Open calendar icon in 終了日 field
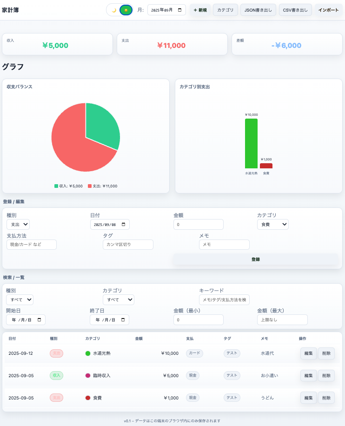The image size is (345, 426). [x=123, y=320]
